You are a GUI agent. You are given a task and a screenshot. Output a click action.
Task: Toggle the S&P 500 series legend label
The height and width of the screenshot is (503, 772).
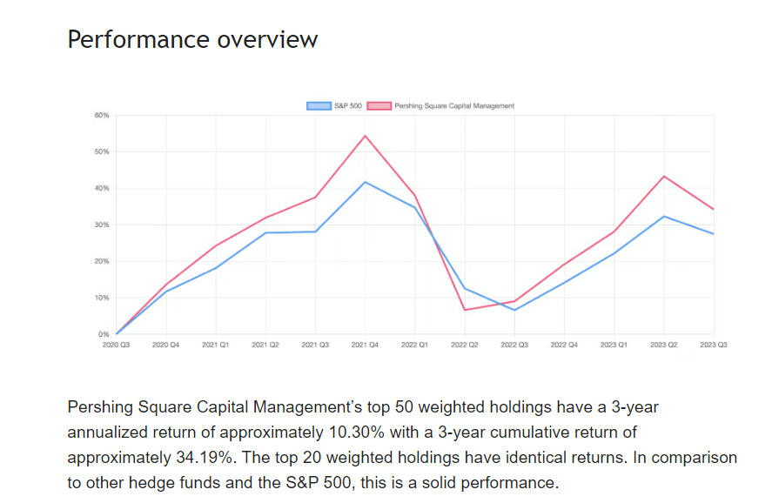(x=348, y=106)
